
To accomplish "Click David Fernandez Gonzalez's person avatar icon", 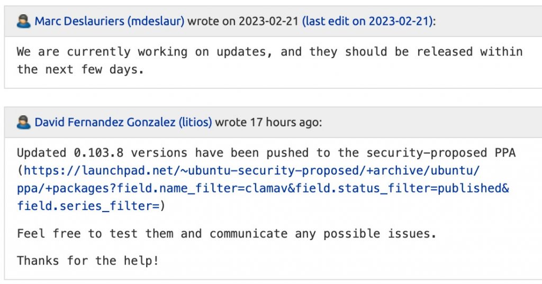I will pyautogui.click(x=24, y=123).
